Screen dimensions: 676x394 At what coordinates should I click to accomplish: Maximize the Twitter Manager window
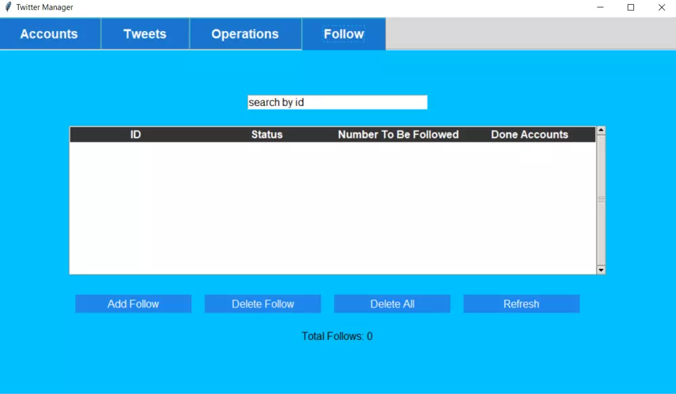point(631,7)
